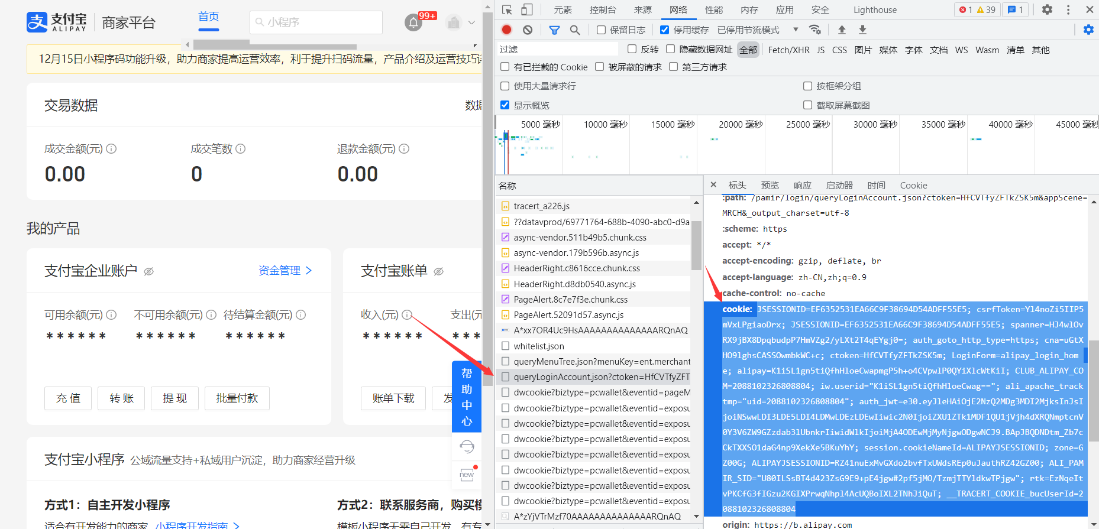The height and width of the screenshot is (529, 1099).
Task: Stop recording network log red button
Action: [x=507, y=30]
